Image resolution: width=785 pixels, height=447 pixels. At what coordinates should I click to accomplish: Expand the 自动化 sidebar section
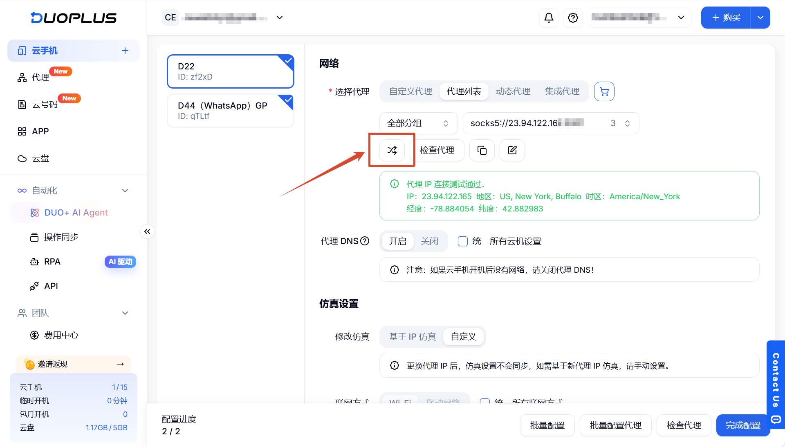pyautogui.click(x=74, y=191)
